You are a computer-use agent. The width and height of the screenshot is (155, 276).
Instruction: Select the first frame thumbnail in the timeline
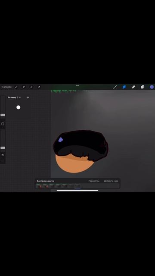click(40, 186)
